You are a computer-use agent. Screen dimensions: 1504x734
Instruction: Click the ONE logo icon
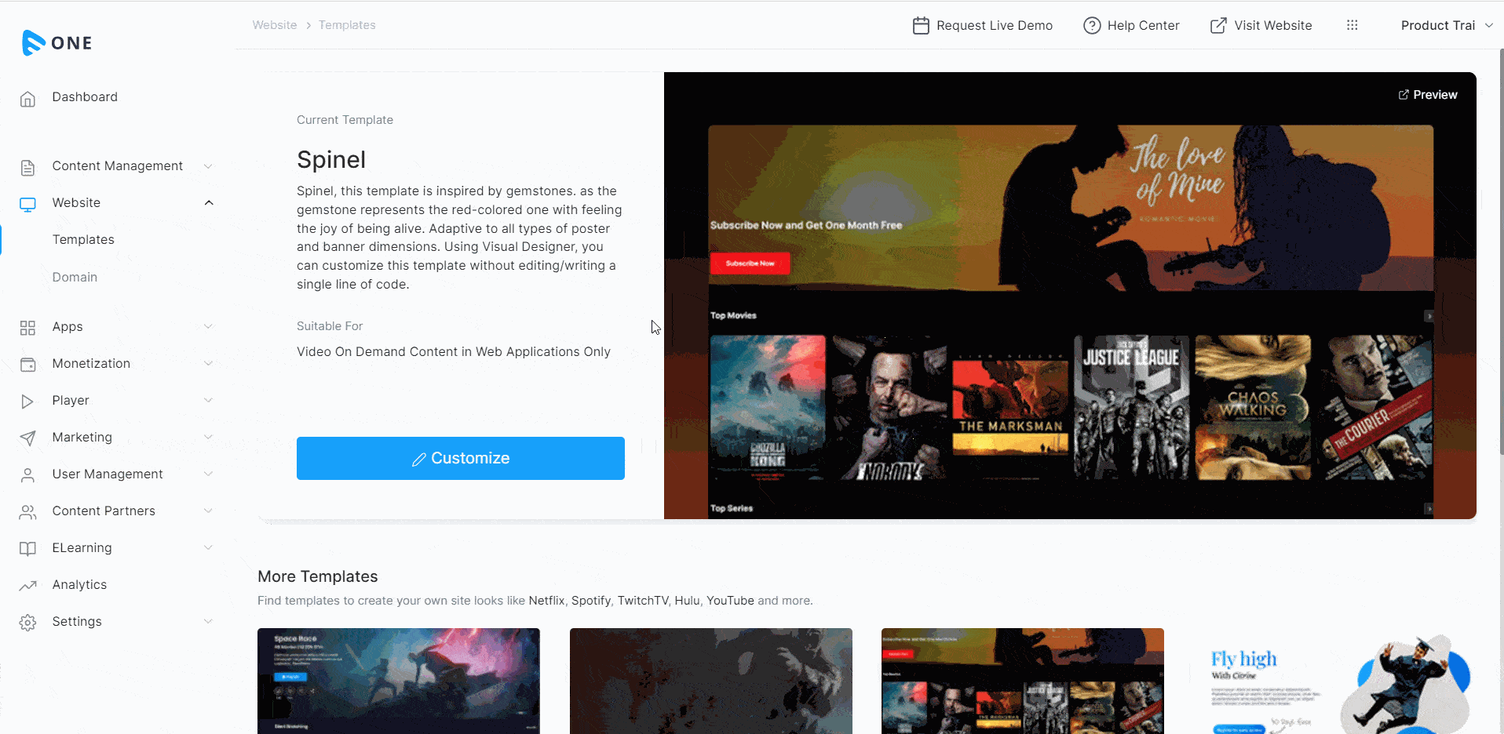click(x=33, y=42)
